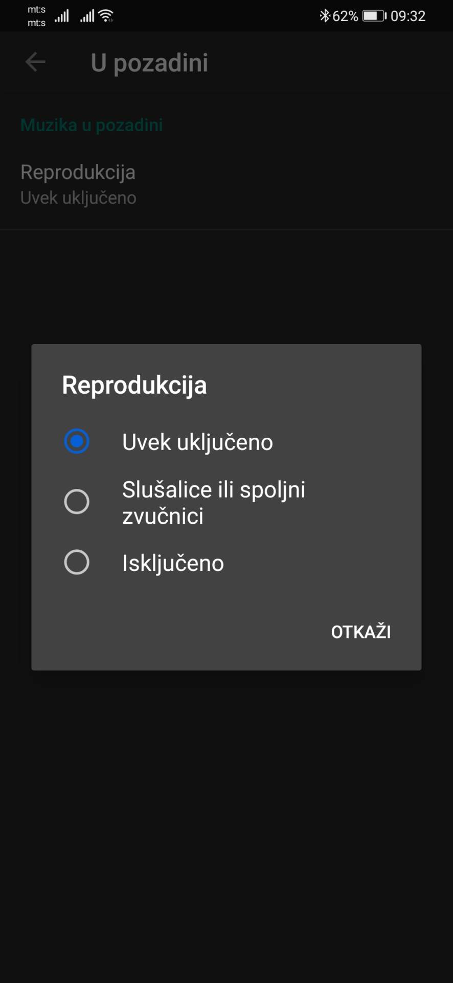Viewport: 453px width, 983px height.
Task: Select Slušalice ili spoljni zvučnici option
Action: click(77, 501)
